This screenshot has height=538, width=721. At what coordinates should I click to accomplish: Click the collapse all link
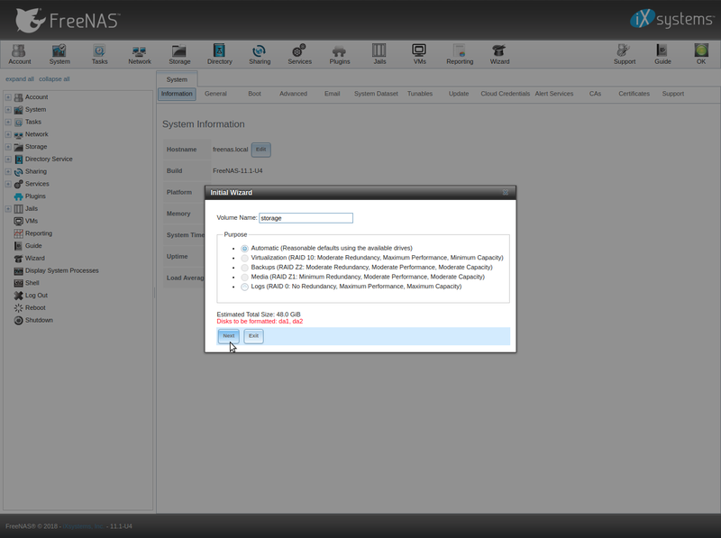54,79
